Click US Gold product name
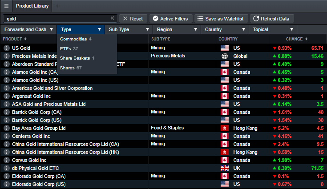Image resolution: width=327 pixels, height=189 pixels. coord(21,48)
